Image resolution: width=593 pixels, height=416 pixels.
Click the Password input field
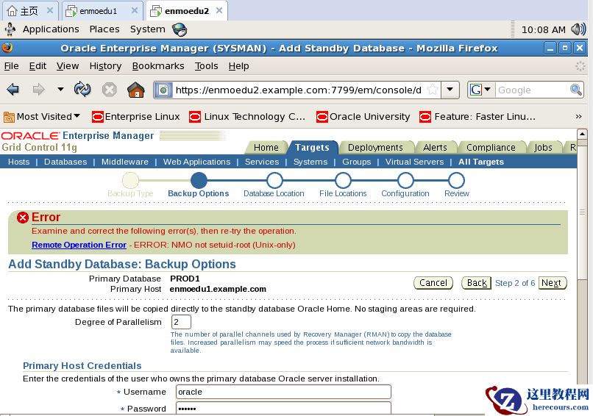click(283, 408)
